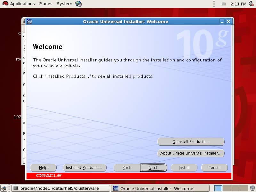This screenshot has width=256, height=192.
Task: Switch to oracle@node1 terminal taskbar entry
Action: [x=60, y=188]
